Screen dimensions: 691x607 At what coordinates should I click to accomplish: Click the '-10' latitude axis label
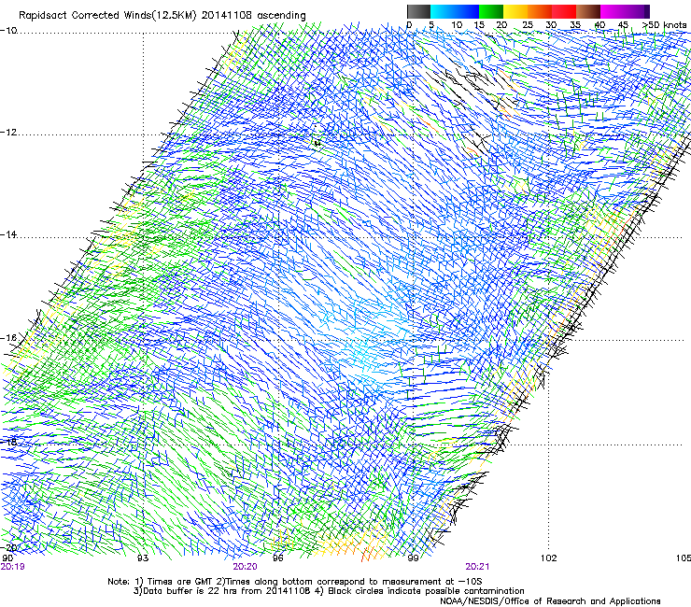coord(8,31)
